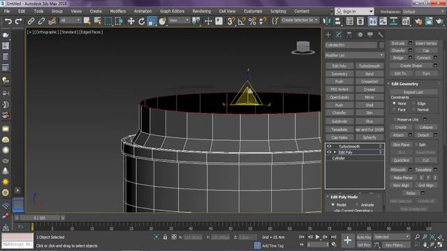
Task: Open the Graph Editors menu
Action: 172,11
